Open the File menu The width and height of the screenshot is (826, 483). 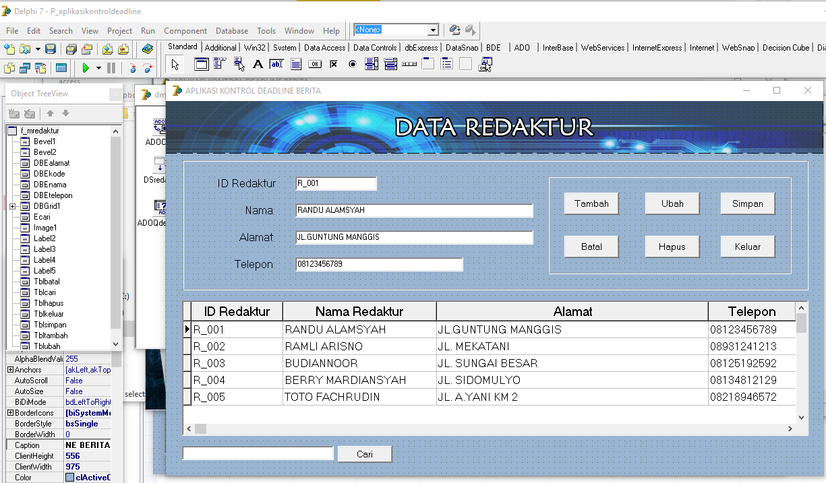[x=12, y=31]
